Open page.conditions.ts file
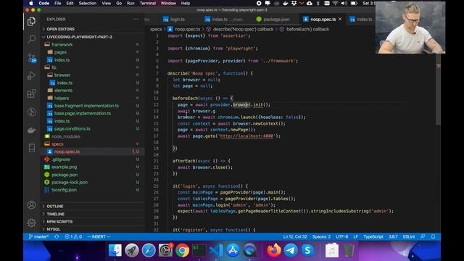464x261 pixels. [x=72, y=129]
